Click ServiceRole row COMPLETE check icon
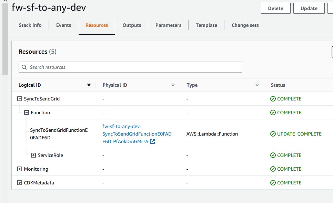 coord(273,155)
